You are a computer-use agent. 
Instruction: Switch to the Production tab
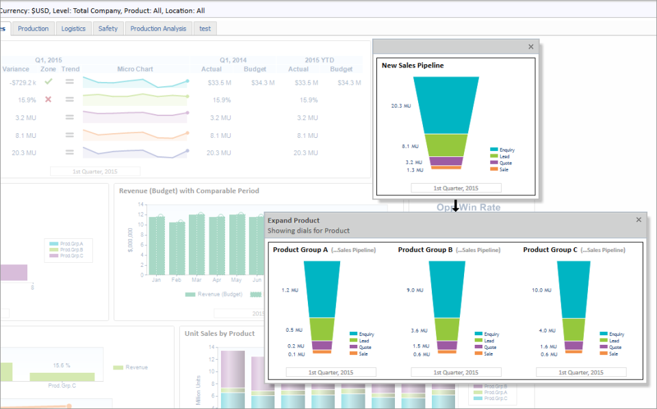[34, 29]
